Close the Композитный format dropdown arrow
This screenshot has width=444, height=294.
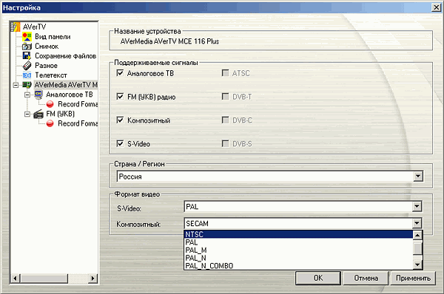[417, 223]
